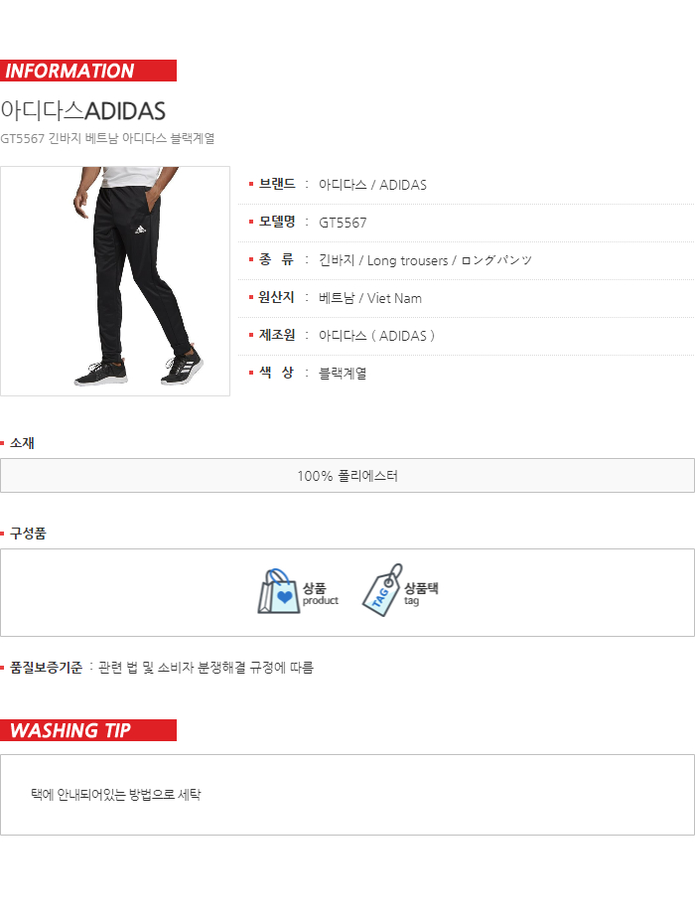Click the red INFORMATION banner
Screen dimensions: 695x921
click(x=88, y=71)
